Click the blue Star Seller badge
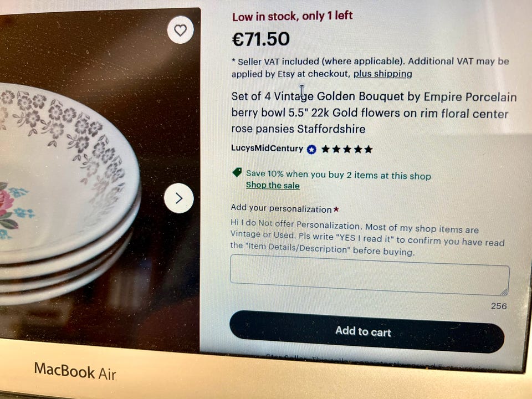This screenshot has height=399, width=532. tap(311, 149)
